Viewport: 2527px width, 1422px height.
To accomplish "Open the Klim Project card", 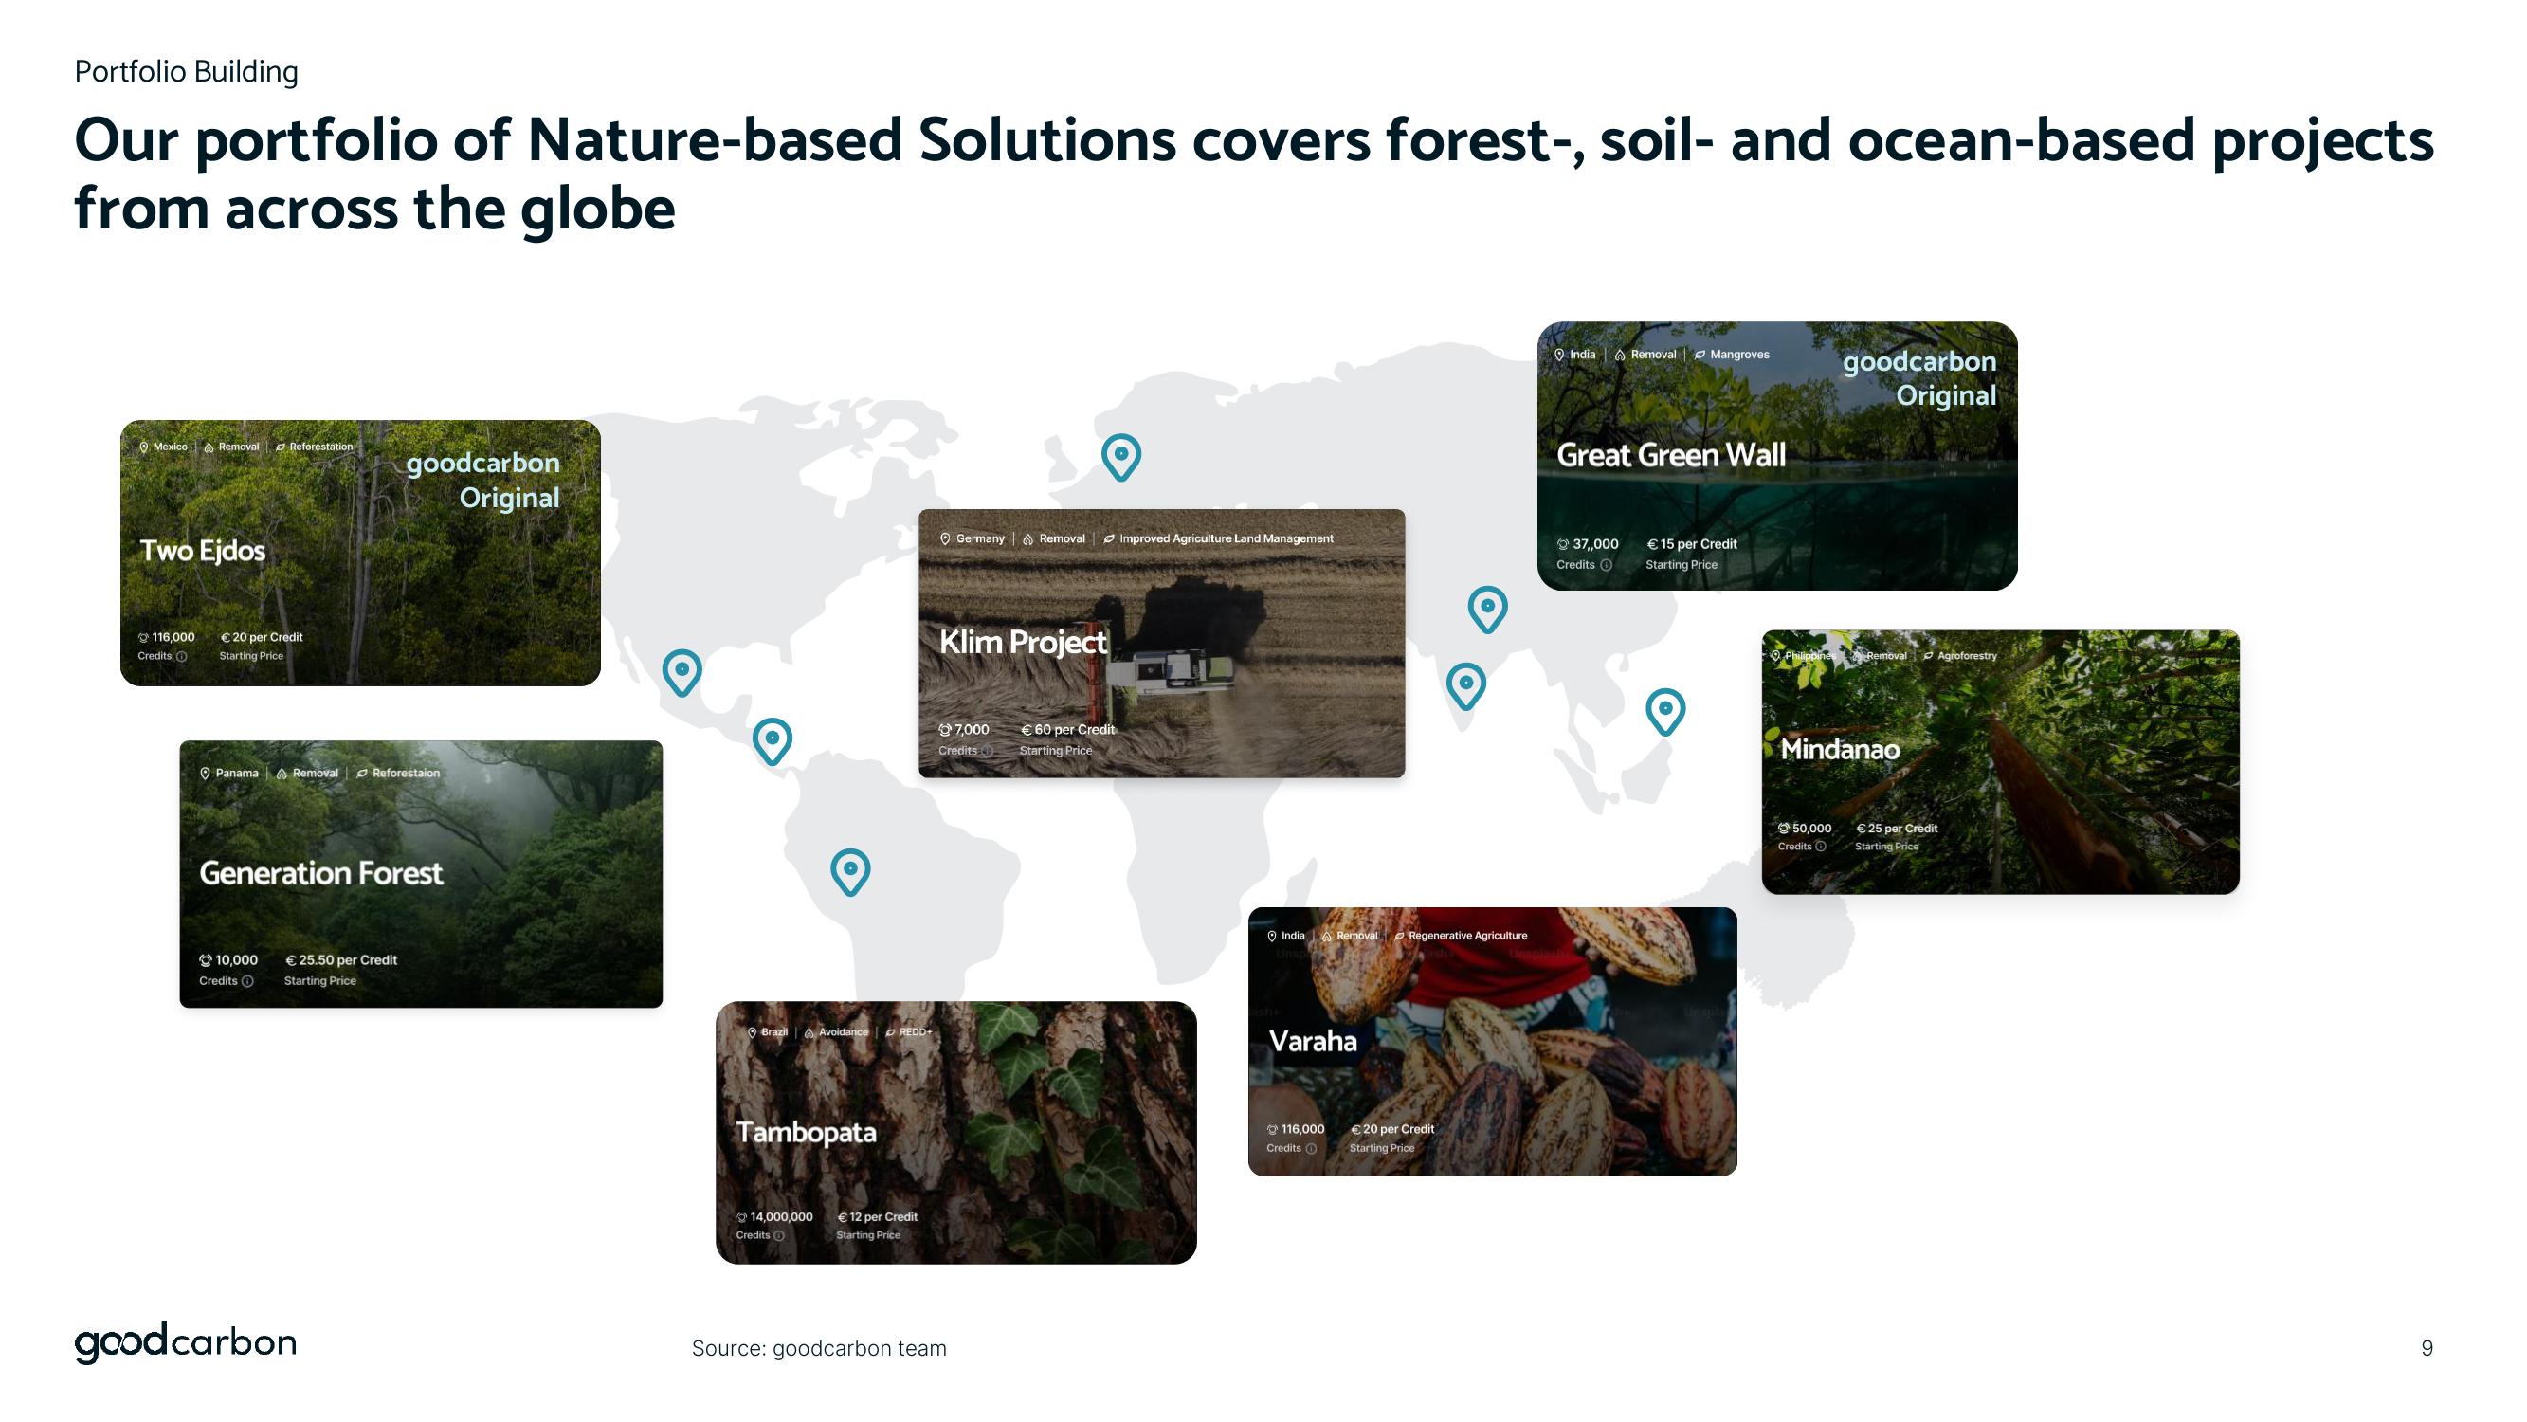I will click(1161, 643).
